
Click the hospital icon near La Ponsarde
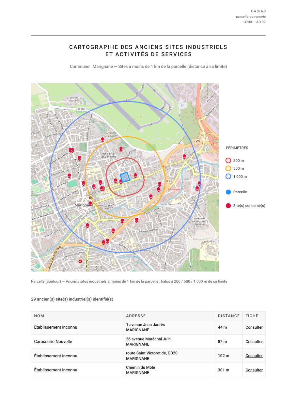pyautogui.click(x=80, y=261)
